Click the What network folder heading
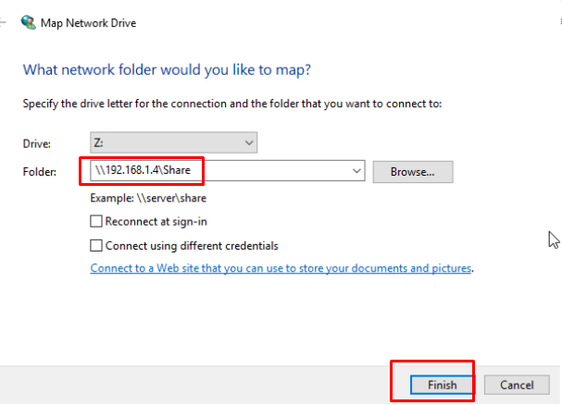Image resolution: width=562 pixels, height=405 pixels. 167,69
